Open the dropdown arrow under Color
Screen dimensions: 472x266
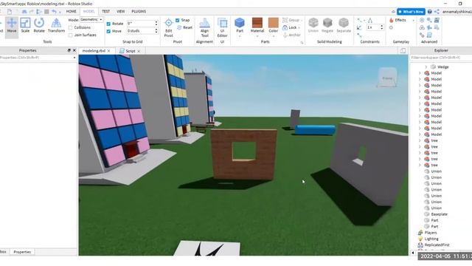click(x=274, y=36)
